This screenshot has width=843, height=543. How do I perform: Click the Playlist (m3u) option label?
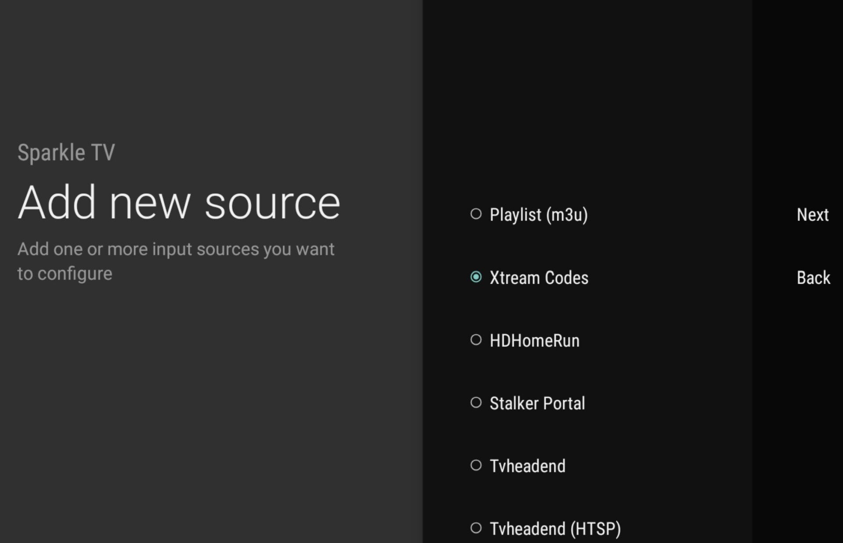pyautogui.click(x=539, y=215)
